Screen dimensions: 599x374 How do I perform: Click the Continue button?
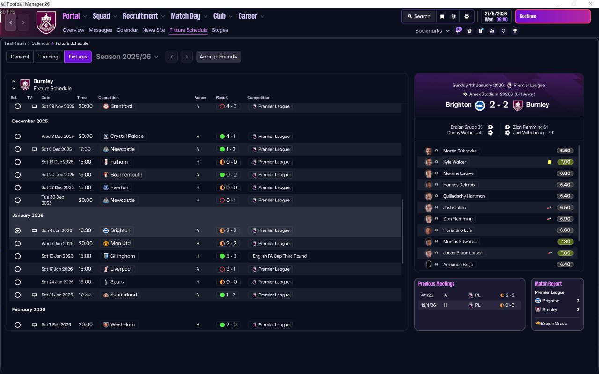553,16
